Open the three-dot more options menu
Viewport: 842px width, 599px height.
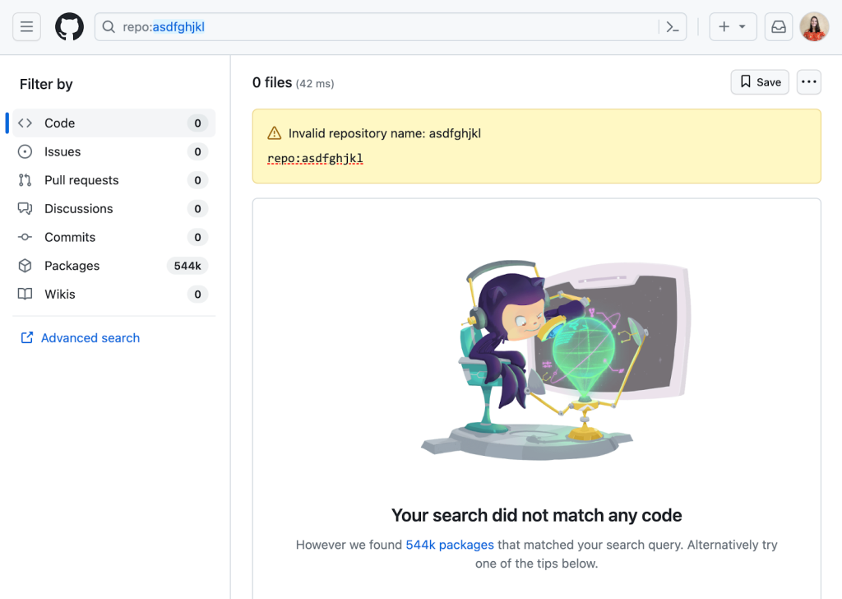[809, 81]
